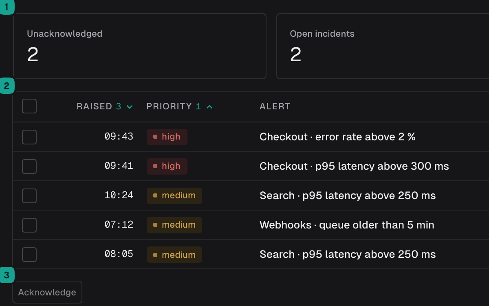Image resolution: width=489 pixels, height=306 pixels.
Task: Tick the checkbox on the 10:24 Search alert
Action: [29, 196]
